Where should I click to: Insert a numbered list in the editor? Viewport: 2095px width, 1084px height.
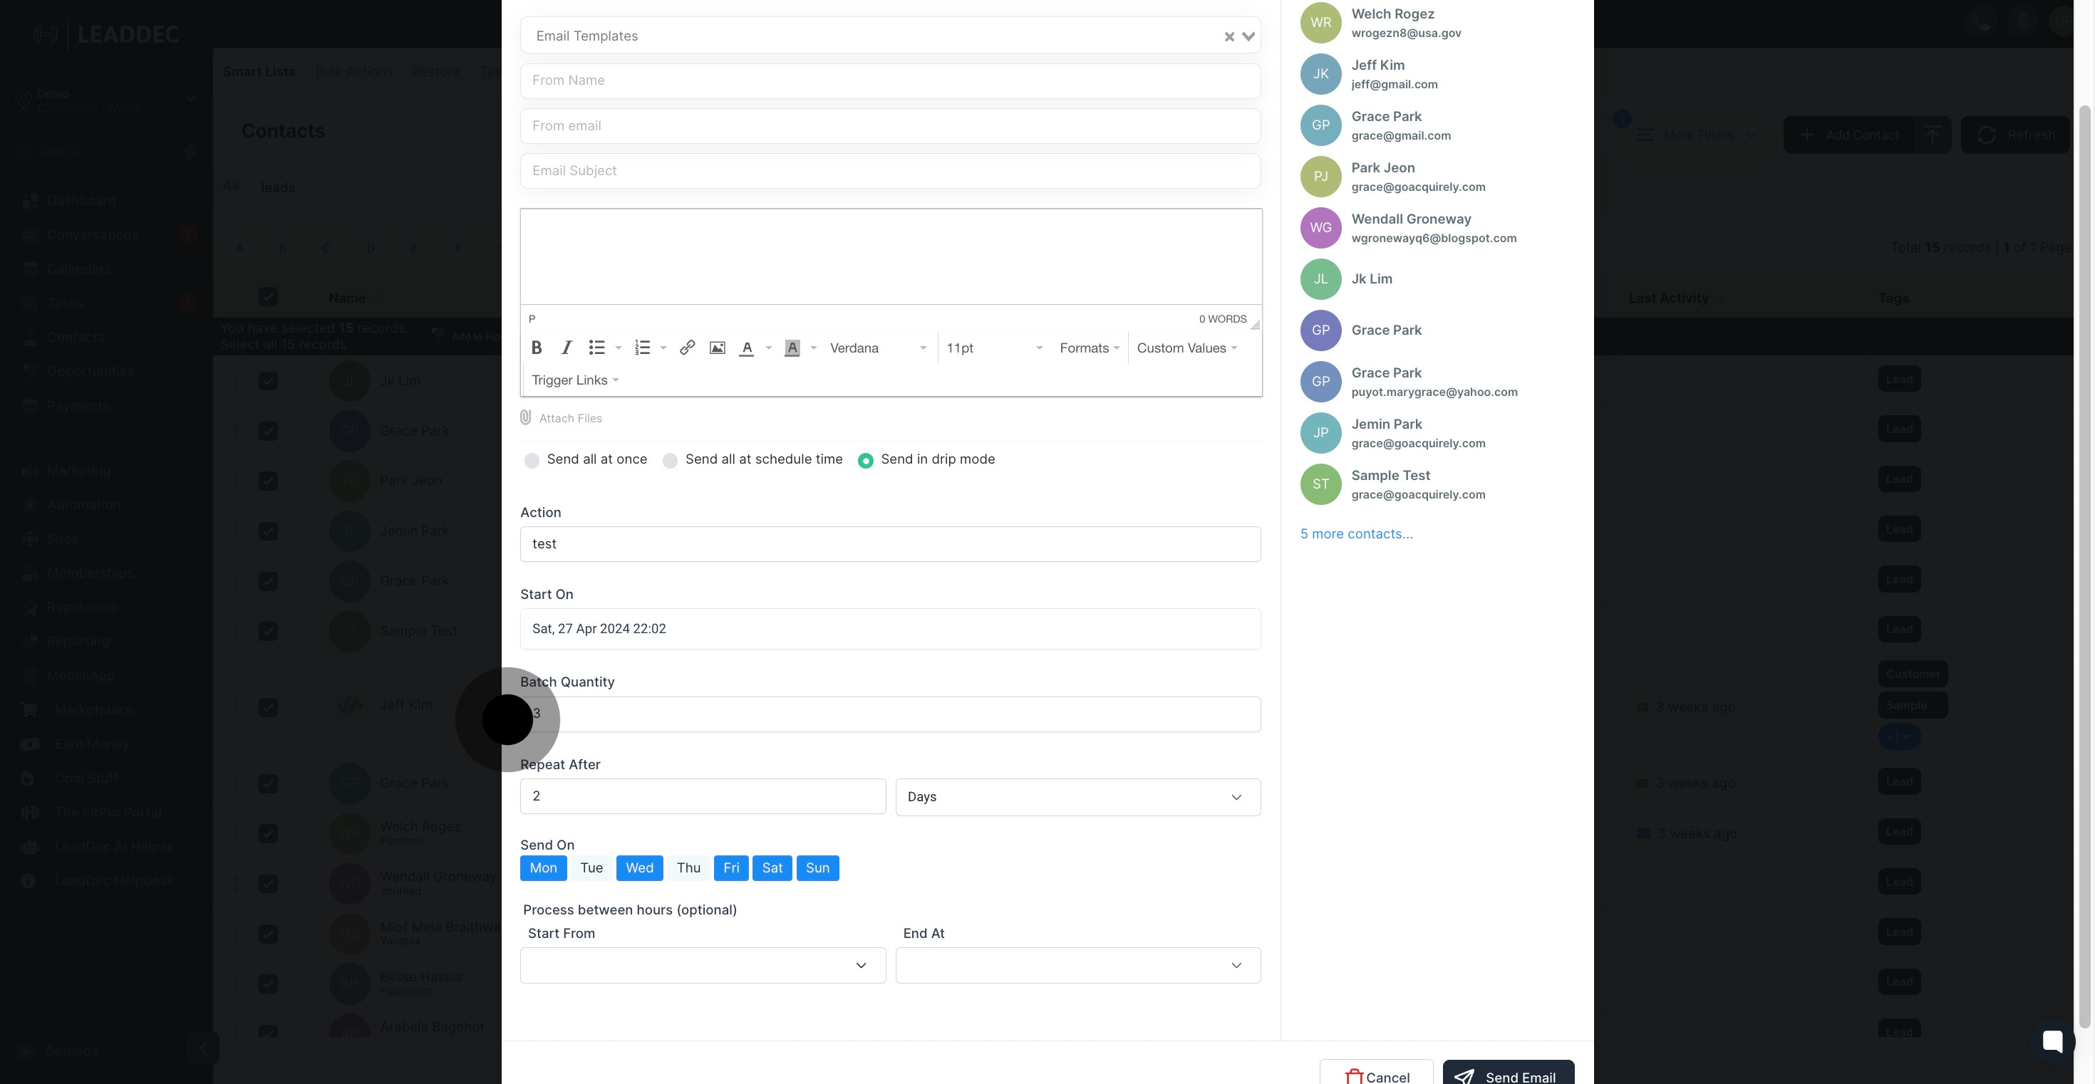[x=643, y=348]
